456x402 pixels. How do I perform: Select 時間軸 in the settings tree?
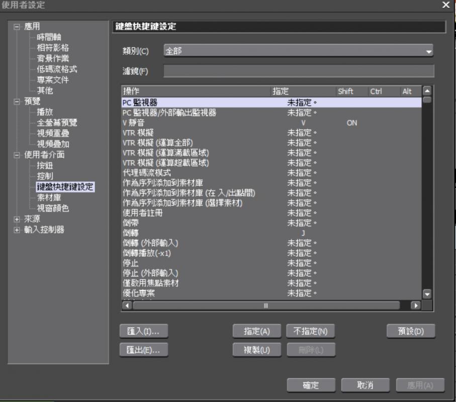point(49,37)
